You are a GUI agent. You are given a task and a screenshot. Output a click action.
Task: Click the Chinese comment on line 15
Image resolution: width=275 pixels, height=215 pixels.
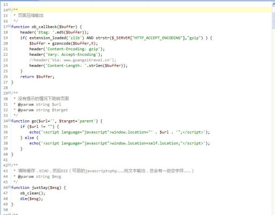tap(31, 16)
